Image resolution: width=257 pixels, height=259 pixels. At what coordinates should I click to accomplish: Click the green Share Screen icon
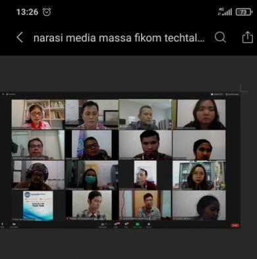[138, 225]
